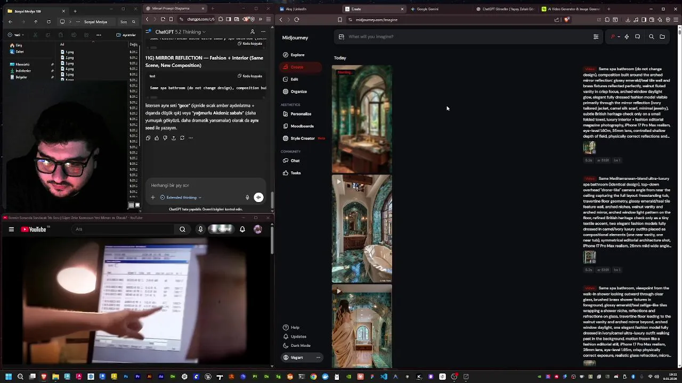
Task: Open Midjourney Help
Action: tap(291, 328)
